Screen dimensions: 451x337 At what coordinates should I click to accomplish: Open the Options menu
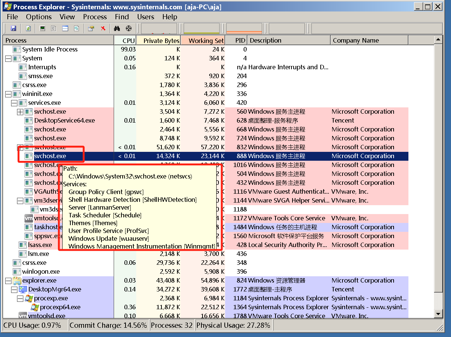(39, 17)
